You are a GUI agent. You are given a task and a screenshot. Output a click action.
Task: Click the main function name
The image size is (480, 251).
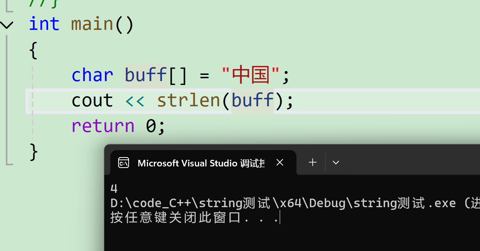pyautogui.click(x=92, y=24)
